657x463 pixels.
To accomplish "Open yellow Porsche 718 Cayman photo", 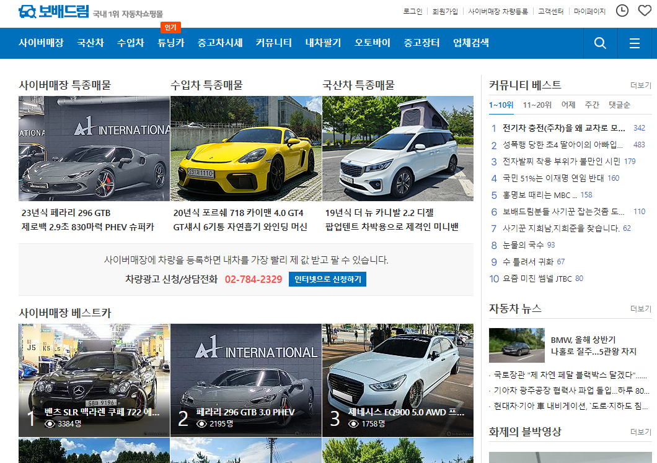I will (x=246, y=149).
